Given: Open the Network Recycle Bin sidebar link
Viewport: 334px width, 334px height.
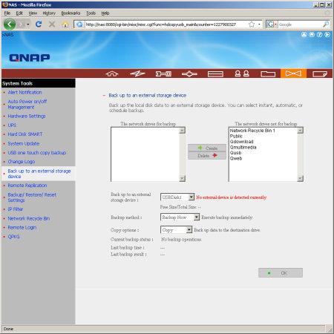Looking at the screenshot, I should 29,218.
